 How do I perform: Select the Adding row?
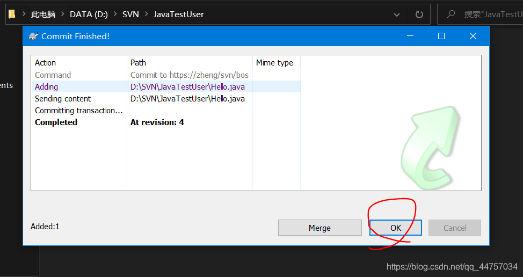[166, 86]
